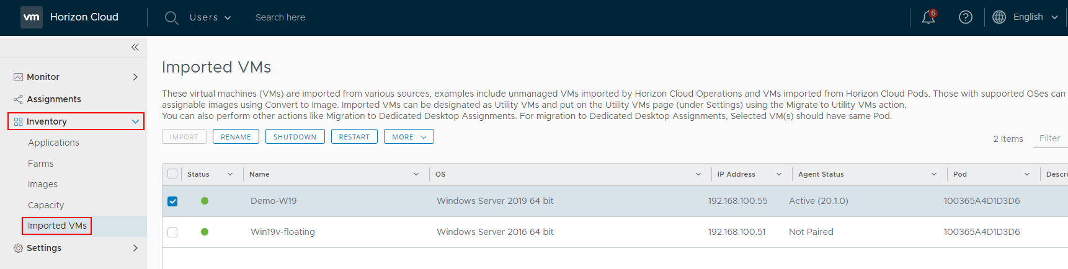
Task: Click the SHUTDOWN button
Action: click(295, 137)
